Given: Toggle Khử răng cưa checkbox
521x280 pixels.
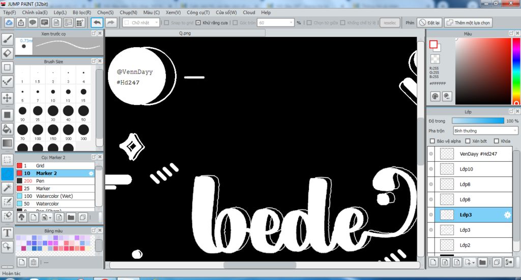Looking at the screenshot, I should click(198, 22).
